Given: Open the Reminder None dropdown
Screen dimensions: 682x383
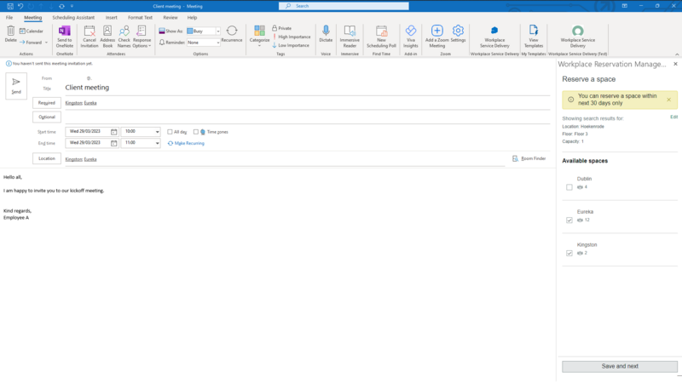Looking at the screenshot, I should pos(218,43).
